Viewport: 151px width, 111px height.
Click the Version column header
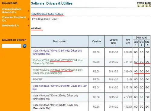pyautogui.click(x=96, y=41)
